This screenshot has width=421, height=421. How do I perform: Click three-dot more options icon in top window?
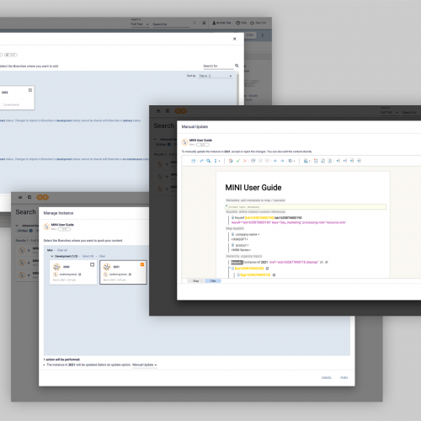(x=263, y=35)
